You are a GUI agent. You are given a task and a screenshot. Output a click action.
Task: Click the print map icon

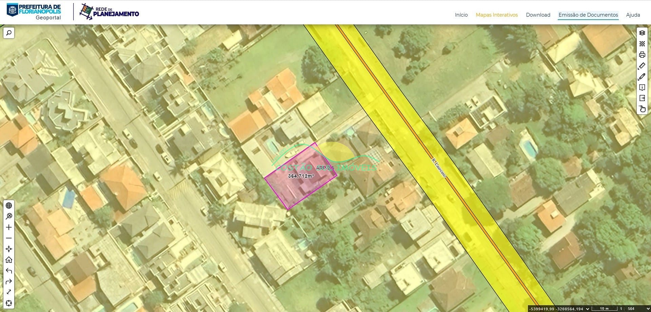pos(642,55)
